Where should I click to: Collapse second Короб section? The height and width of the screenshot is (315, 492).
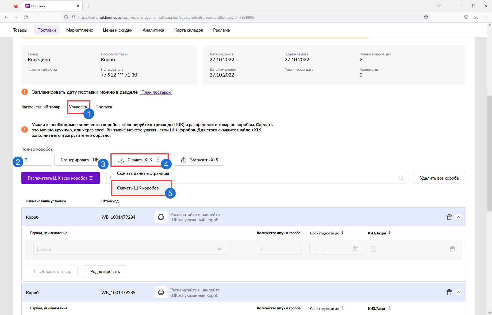click(458, 292)
